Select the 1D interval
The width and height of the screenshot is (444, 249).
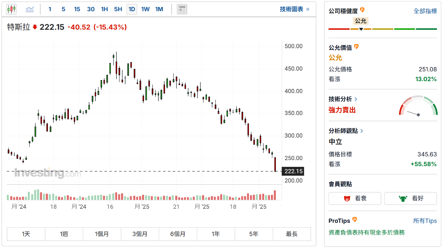(x=132, y=9)
